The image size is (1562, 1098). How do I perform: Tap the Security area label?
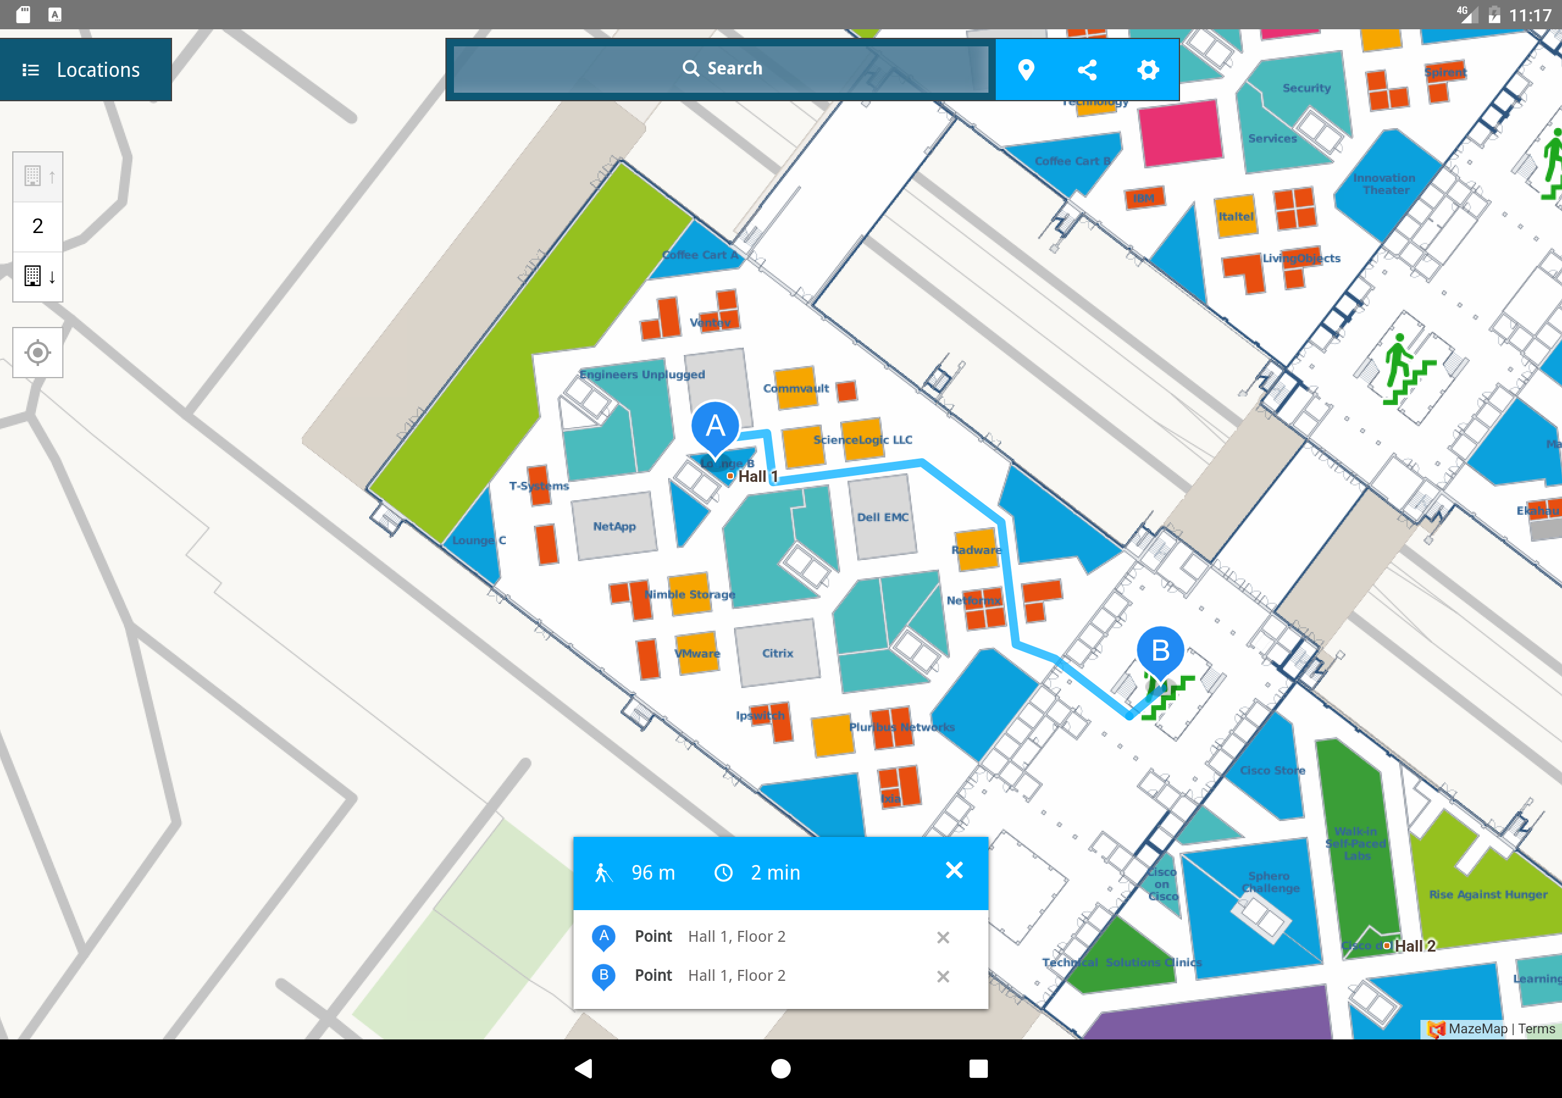click(1307, 88)
